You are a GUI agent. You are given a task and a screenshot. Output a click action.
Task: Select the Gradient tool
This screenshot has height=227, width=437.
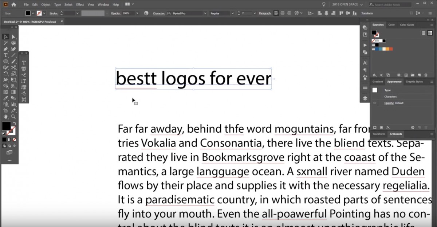[x=13, y=92]
